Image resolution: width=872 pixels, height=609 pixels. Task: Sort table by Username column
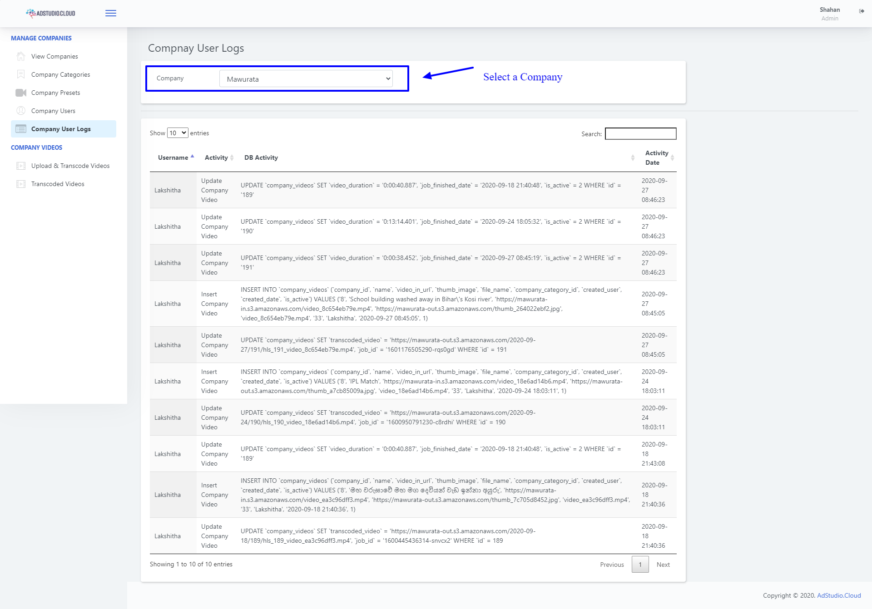(173, 157)
